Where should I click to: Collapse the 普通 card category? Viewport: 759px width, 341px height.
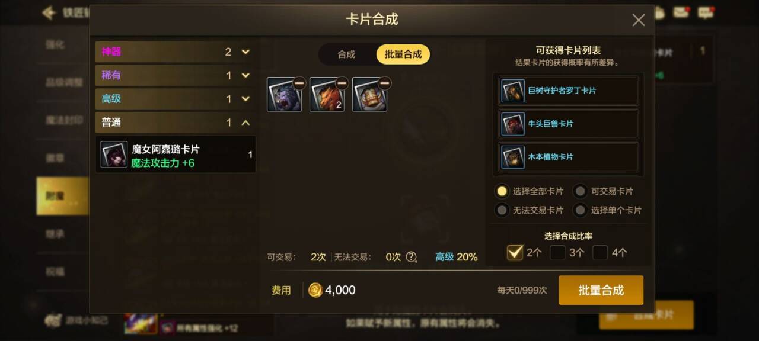coord(175,123)
